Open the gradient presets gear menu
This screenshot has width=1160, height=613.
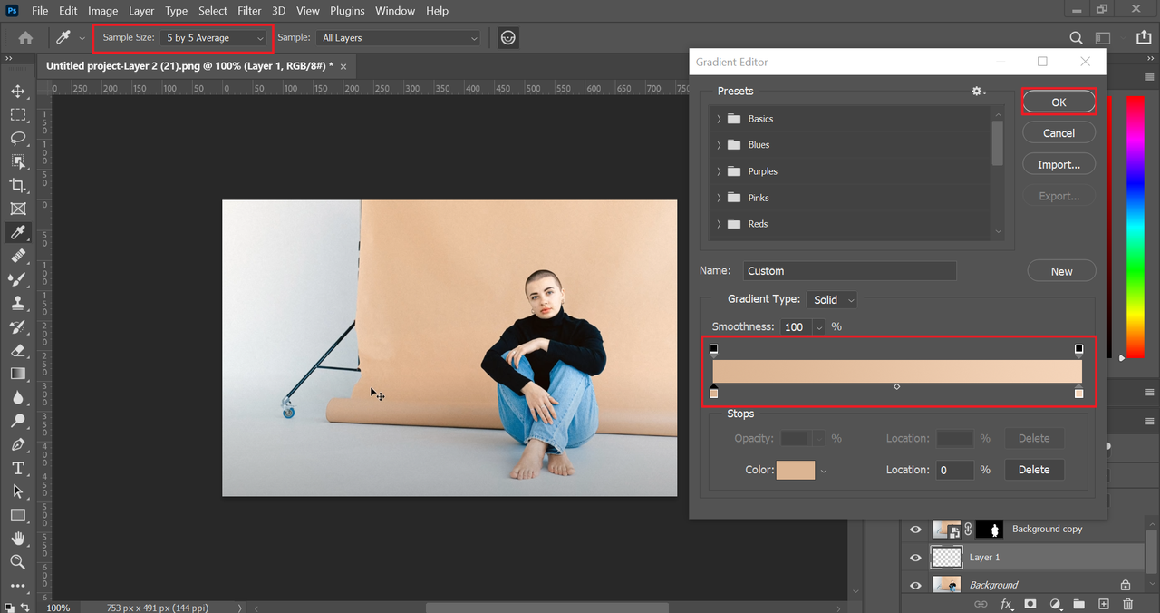(x=977, y=91)
